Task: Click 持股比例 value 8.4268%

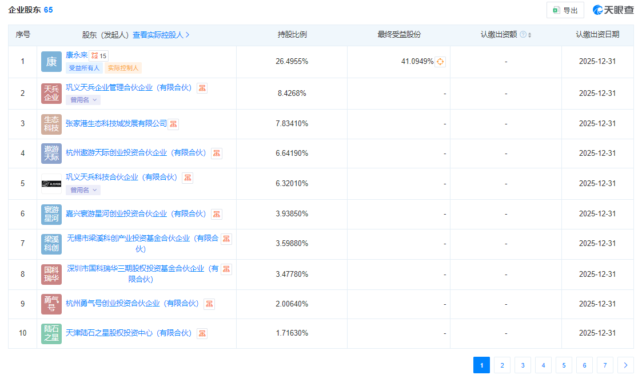Action: point(292,93)
